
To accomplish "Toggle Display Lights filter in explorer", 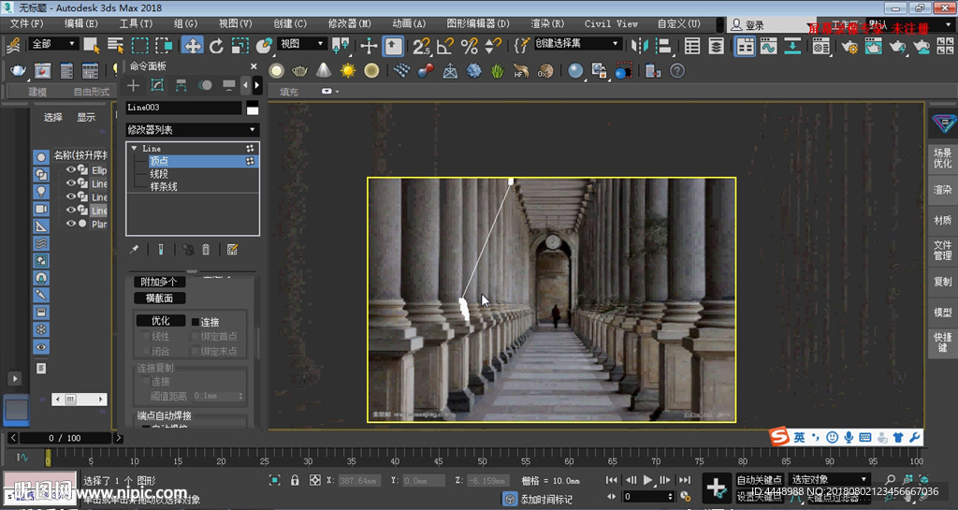I will (x=41, y=191).
